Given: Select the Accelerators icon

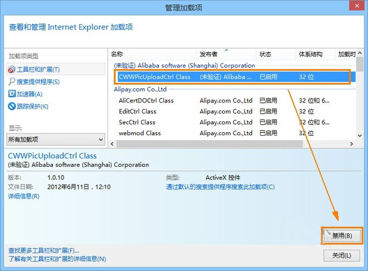Looking at the screenshot, I should [11, 94].
